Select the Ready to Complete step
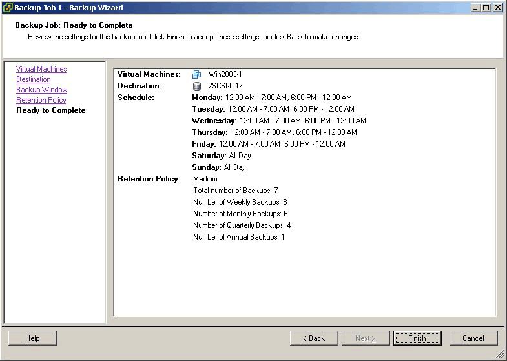This screenshot has width=507, height=361. (x=51, y=110)
